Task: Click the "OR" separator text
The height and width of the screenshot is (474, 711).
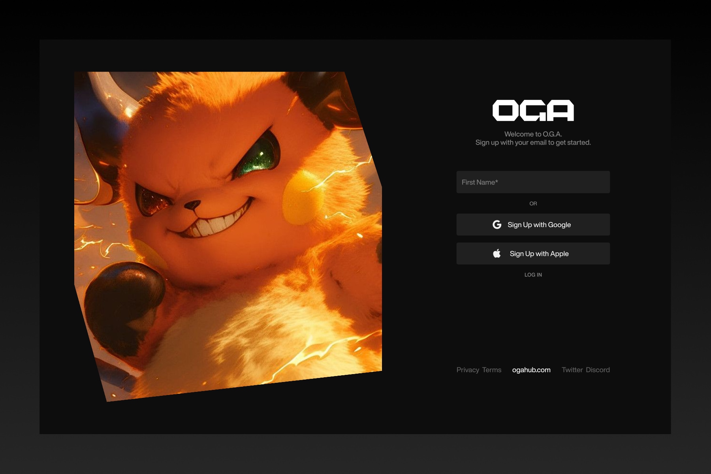Action: click(x=533, y=203)
